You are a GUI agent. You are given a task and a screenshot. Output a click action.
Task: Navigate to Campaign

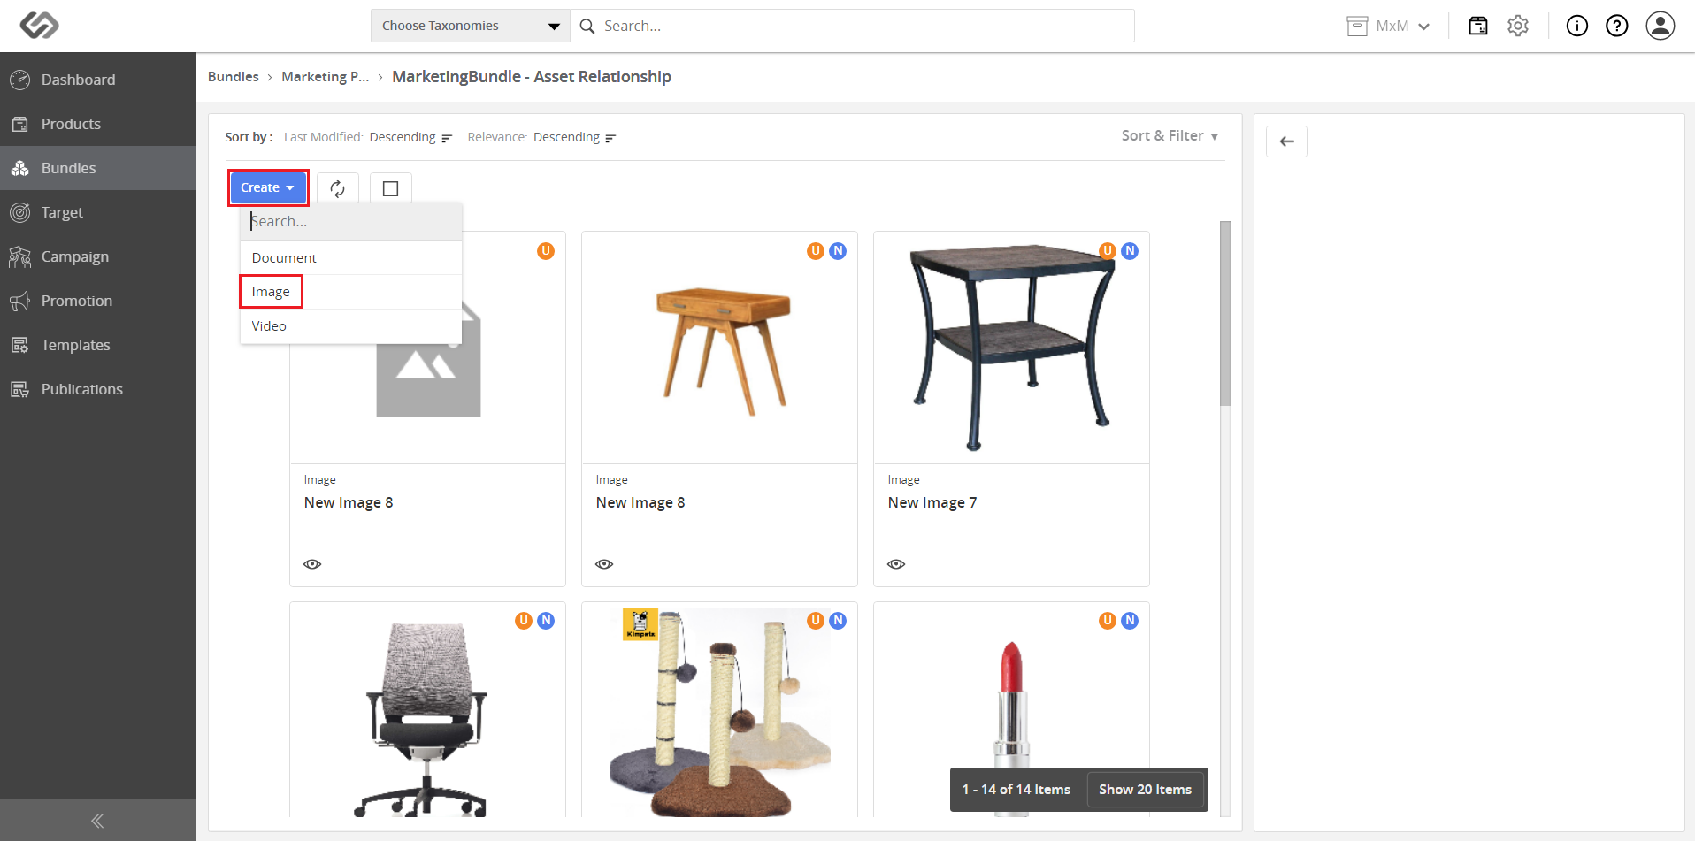coord(98,256)
